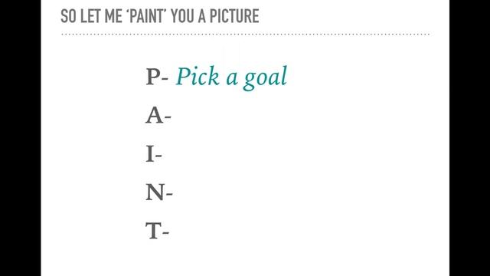
Task: Click the blank area next to T-
Action: tap(281, 231)
